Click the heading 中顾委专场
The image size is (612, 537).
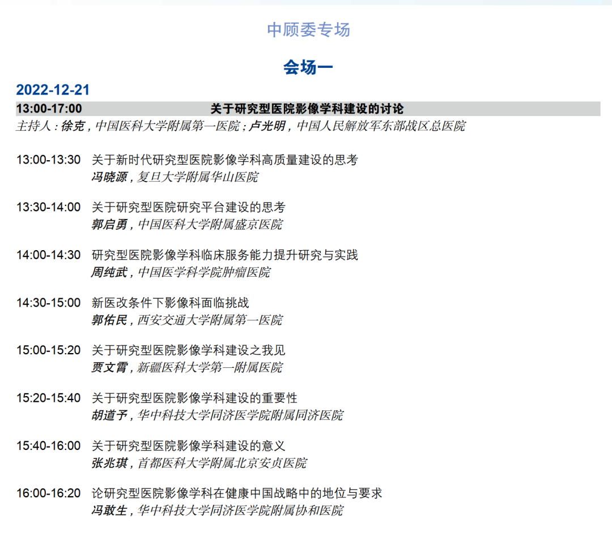click(308, 30)
